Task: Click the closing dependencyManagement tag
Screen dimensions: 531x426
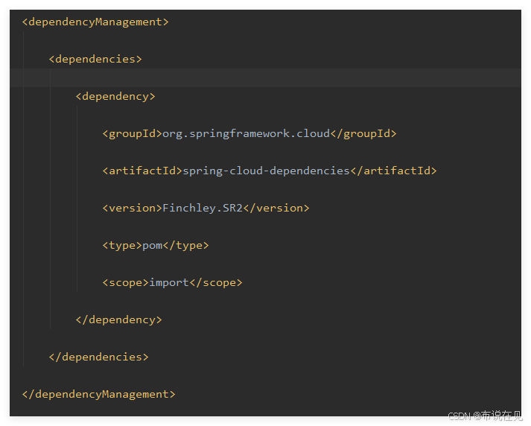Action: 98,395
